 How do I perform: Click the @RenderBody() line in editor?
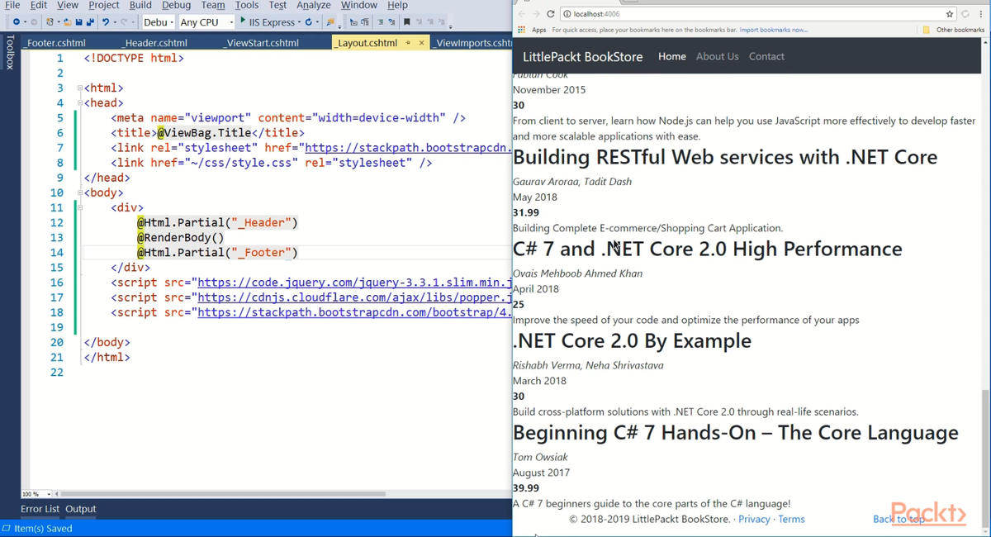pos(180,238)
